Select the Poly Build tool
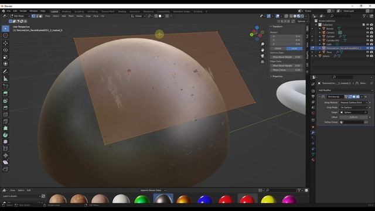The width and height of the screenshot is (375, 211). (x=5, y=128)
